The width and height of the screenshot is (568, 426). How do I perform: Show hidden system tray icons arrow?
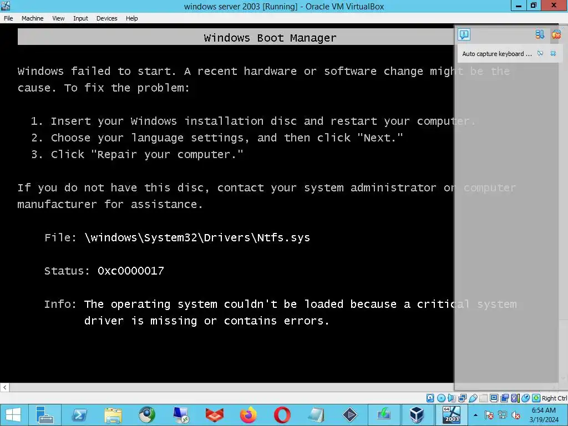pyautogui.click(x=475, y=415)
